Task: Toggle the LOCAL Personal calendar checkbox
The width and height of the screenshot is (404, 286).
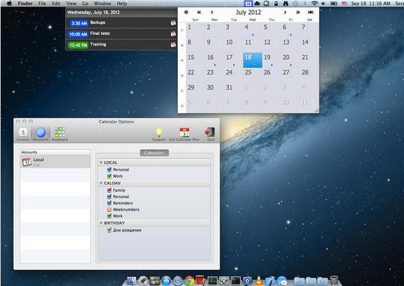Action: pyautogui.click(x=109, y=170)
